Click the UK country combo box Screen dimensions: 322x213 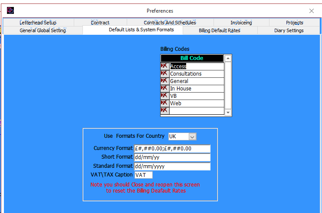pyautogui.click(x=182, y=136)
